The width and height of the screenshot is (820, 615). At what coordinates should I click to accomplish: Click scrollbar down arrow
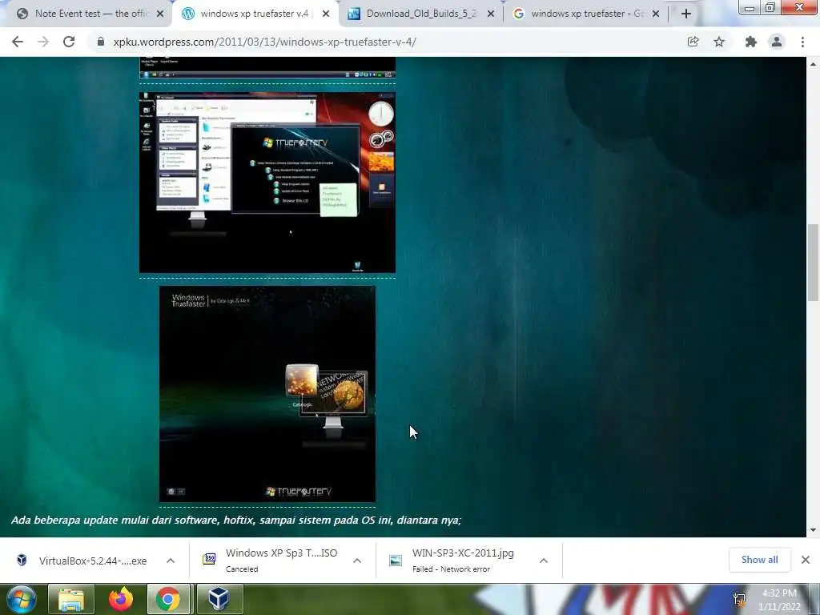813,530
